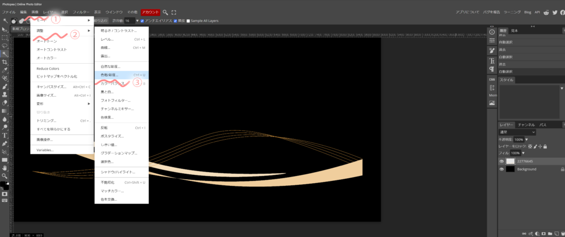The image size is (565, 237).
Task: Hide the 22776645 layer with eye icon
Action: [502, 161]
